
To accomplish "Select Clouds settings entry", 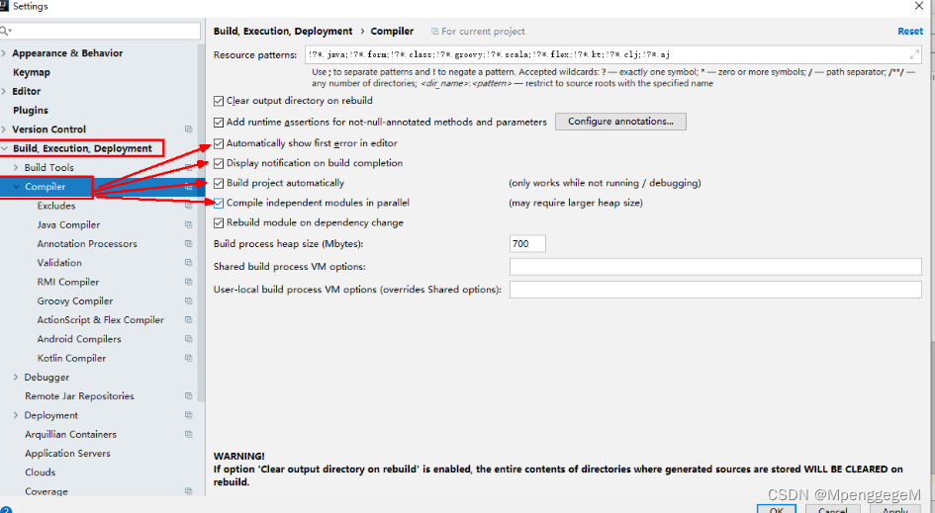I will [40, 472].
